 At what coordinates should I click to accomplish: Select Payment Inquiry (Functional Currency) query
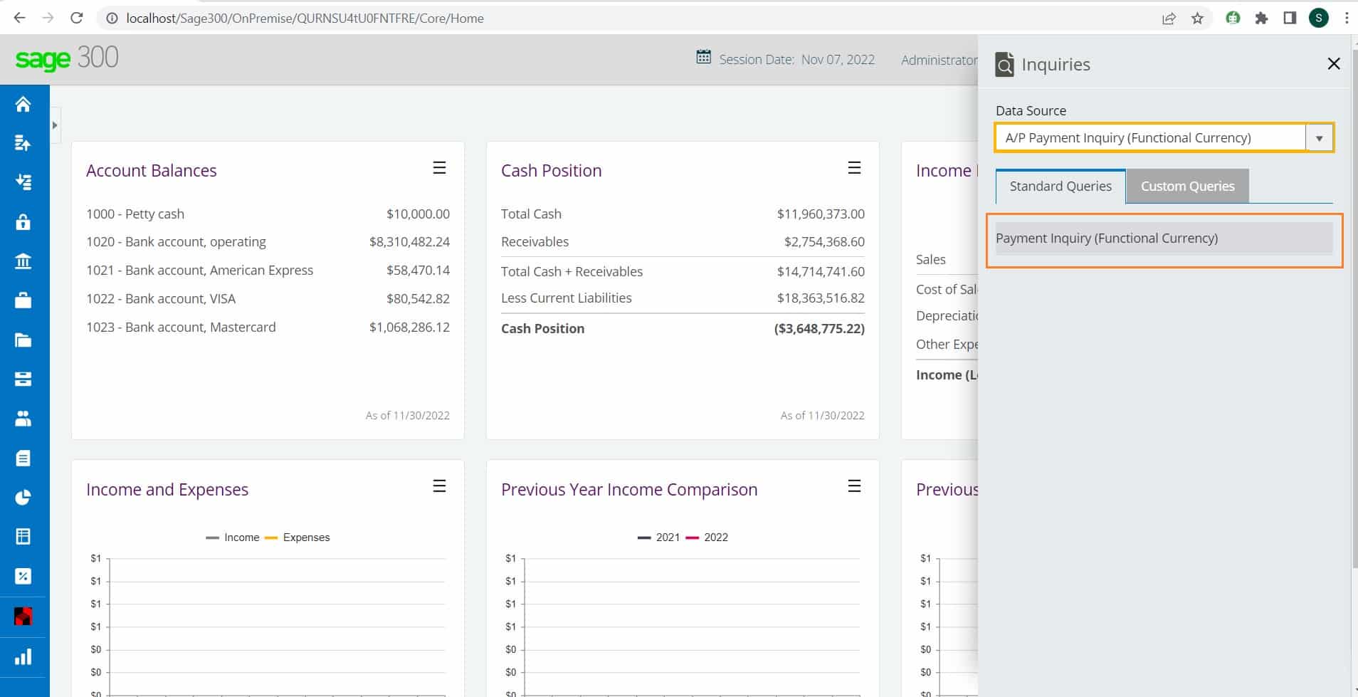pyautogui.click(x=1164, y=239)
